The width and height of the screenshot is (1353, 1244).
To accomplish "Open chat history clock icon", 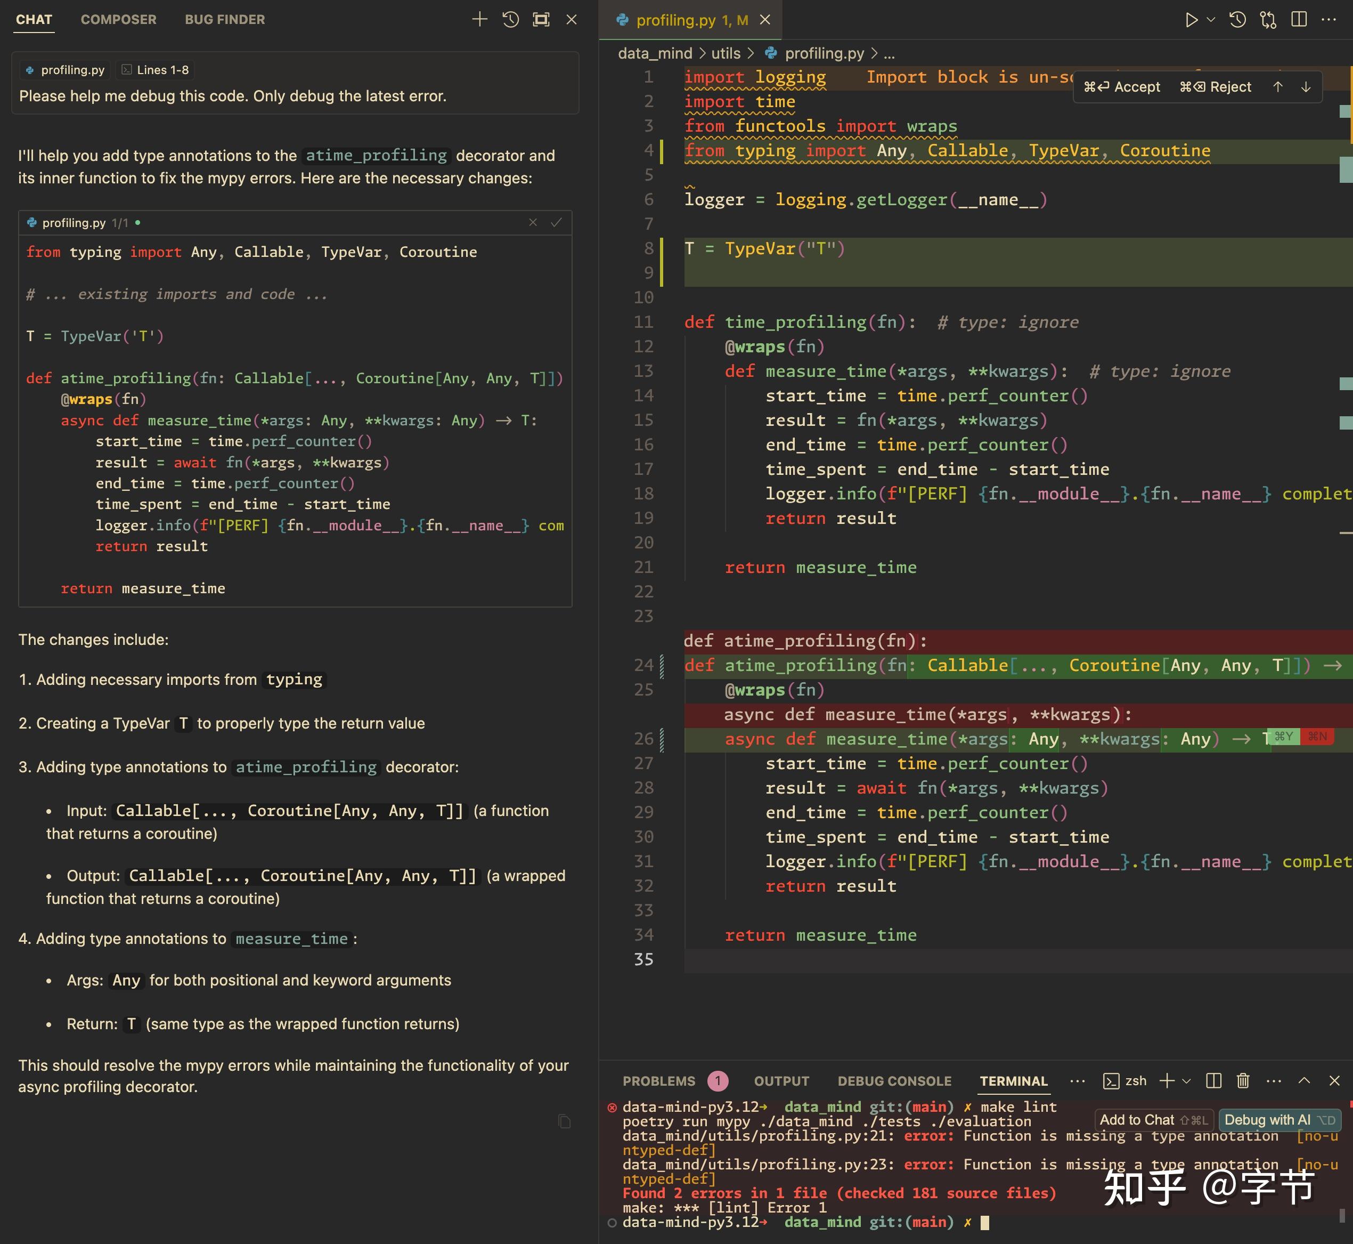I will tap(511, 20).
